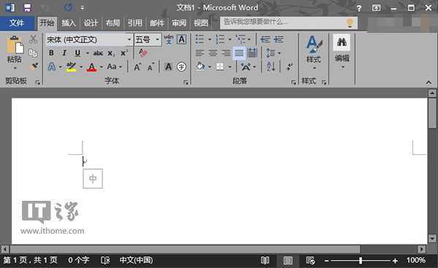This screenshot has height=268, width=438.
Task: Open the 文件 menu tab
Action: click(17, 23)
